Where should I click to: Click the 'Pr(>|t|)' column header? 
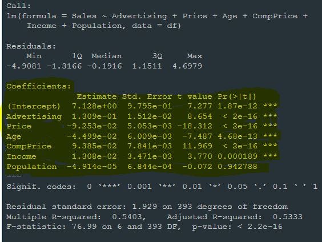pos(237,96)
